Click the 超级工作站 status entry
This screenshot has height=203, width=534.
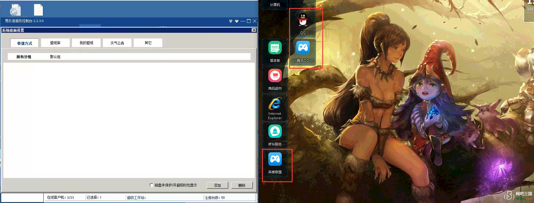[x=136, y=197]
